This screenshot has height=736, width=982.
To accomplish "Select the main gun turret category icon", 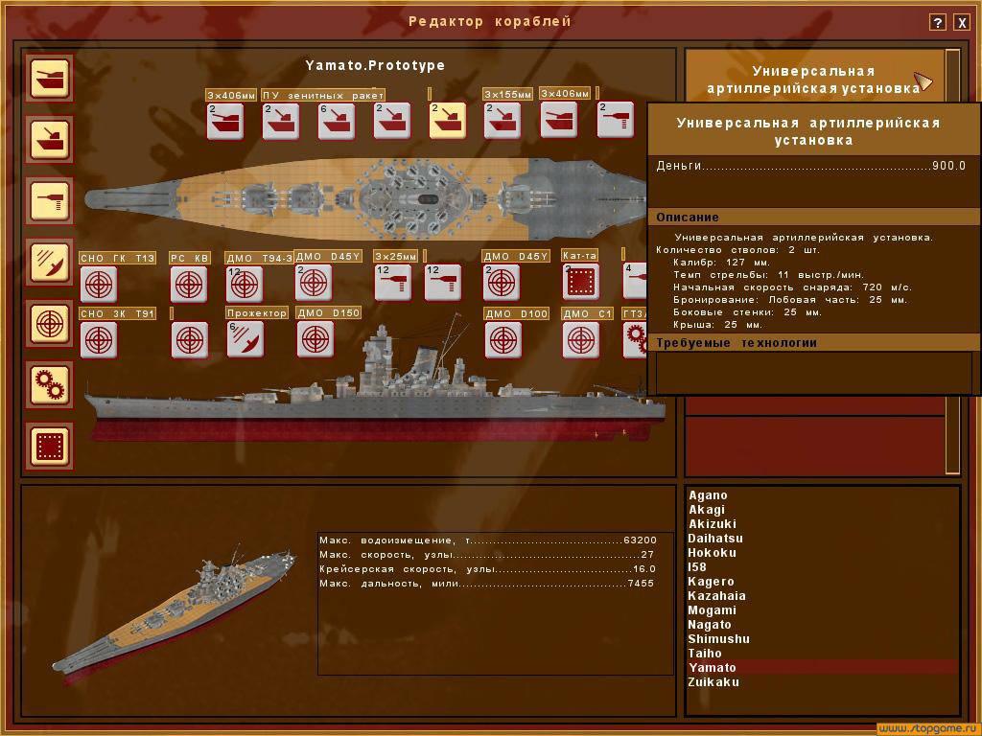I will click(48, 79).
